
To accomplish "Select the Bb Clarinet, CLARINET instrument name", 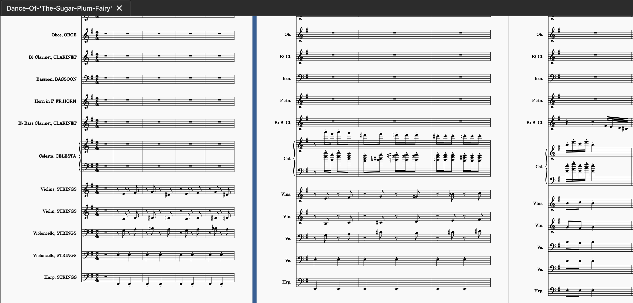I will pos(53,57).
